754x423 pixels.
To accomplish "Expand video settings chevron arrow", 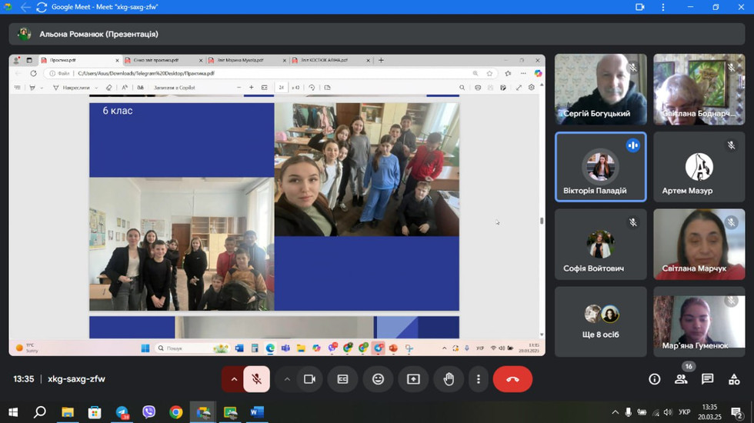I will click(287, 379).
